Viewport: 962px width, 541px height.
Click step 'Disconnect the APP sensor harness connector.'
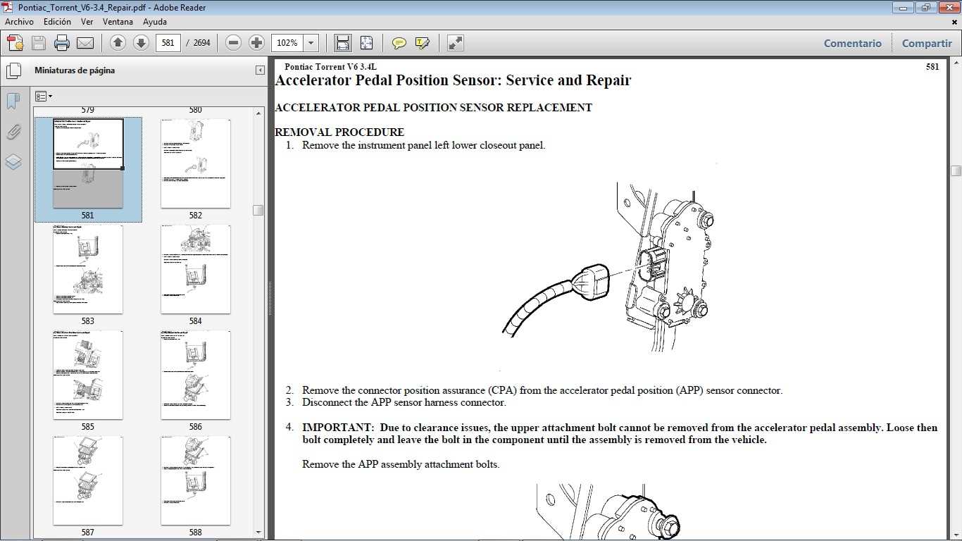[x=404, y=403]
